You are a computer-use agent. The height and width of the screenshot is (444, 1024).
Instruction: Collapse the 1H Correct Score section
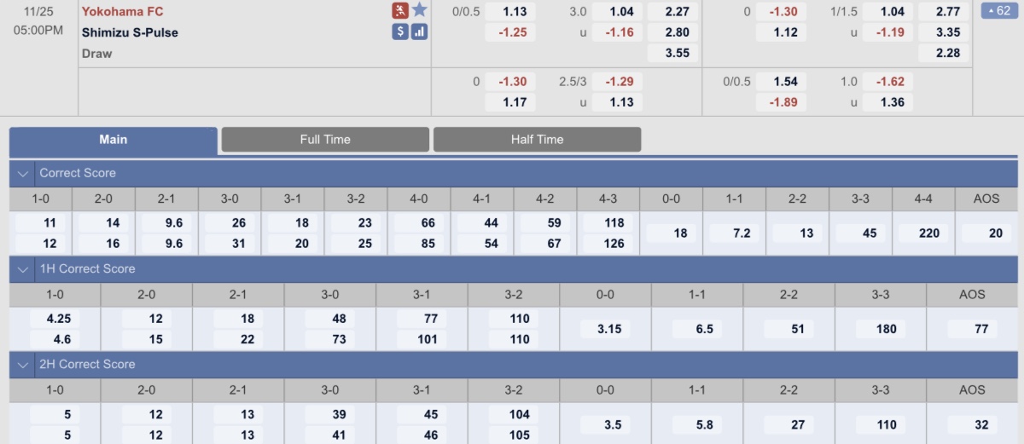(x=22, y=268)
